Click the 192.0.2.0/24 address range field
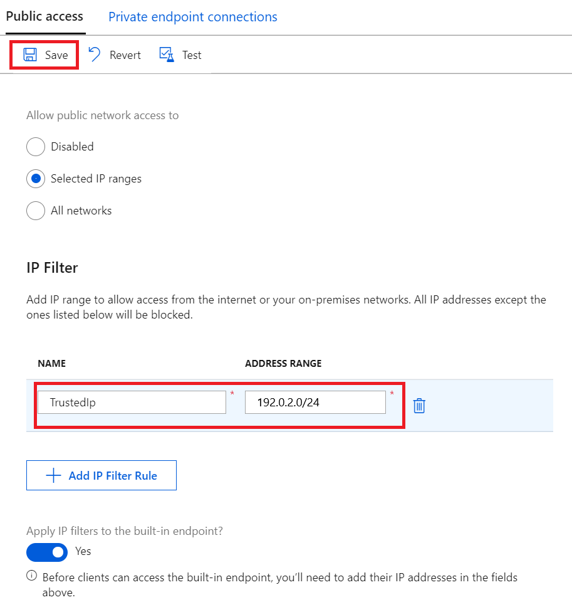Viewport: 572px width, 612px height. (315, 402)
